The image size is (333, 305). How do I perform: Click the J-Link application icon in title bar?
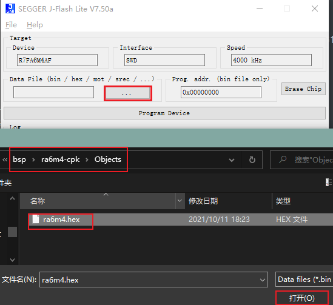[10, 8]
